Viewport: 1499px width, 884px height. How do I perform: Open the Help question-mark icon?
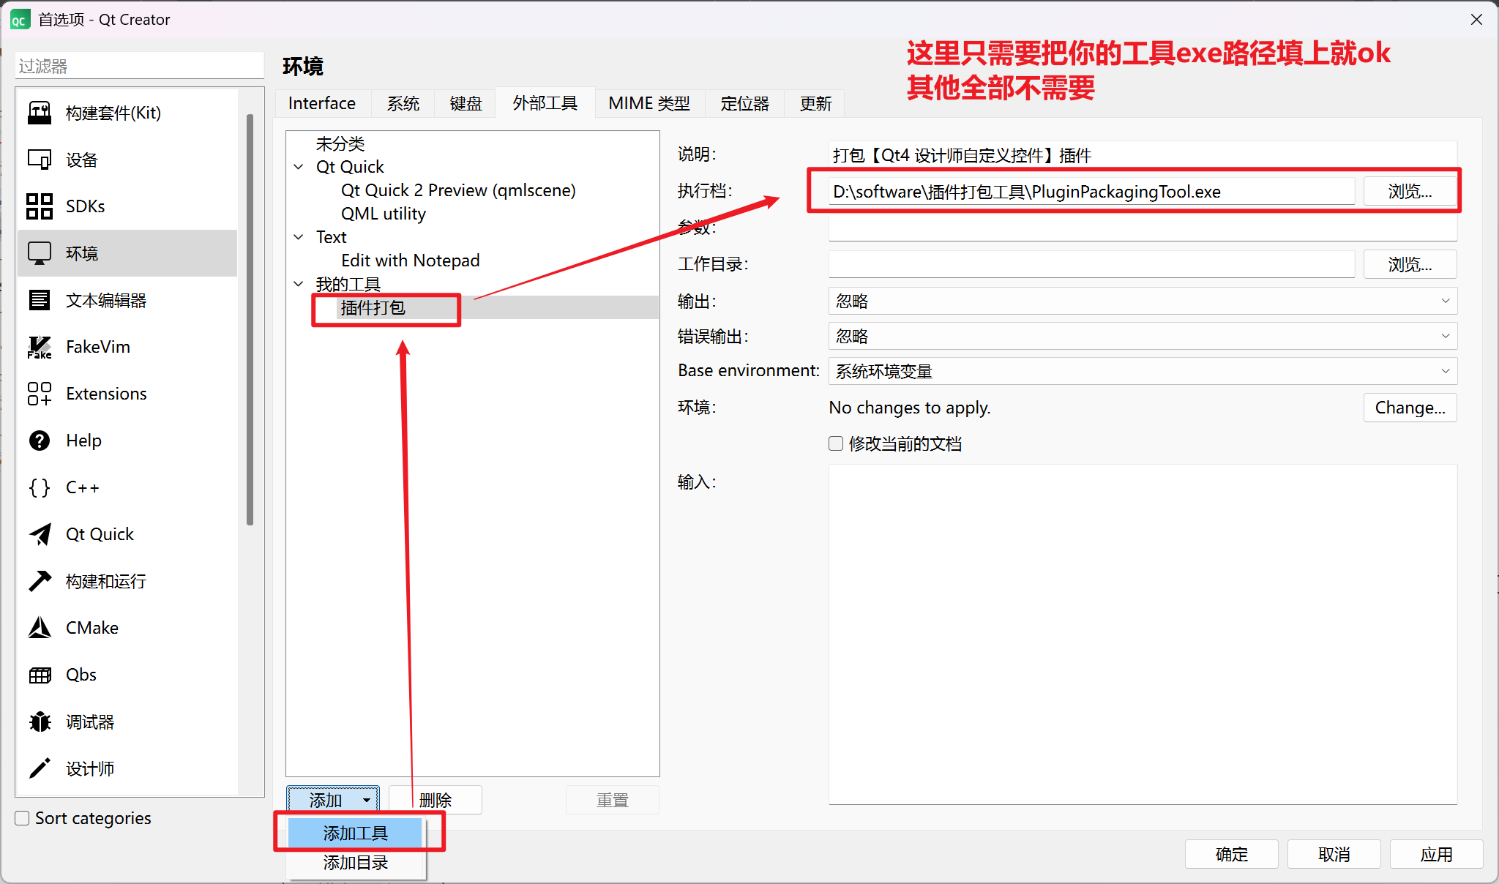click(x=40, y=441)
